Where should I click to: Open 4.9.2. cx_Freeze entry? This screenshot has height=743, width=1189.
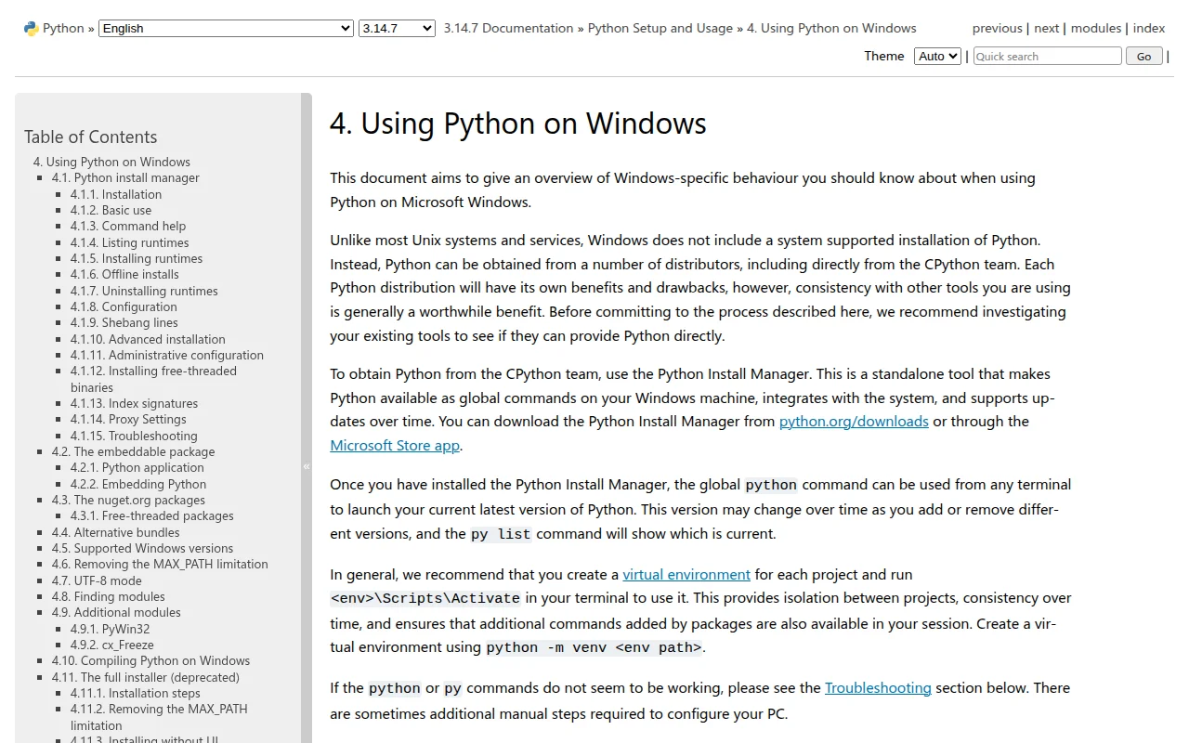(x=112, y=645)
